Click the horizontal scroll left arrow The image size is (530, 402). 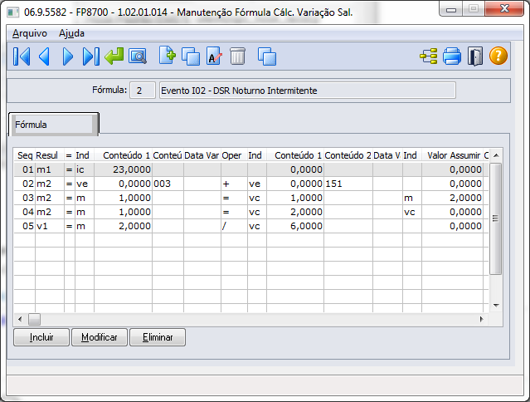click(x=20, y=319)
